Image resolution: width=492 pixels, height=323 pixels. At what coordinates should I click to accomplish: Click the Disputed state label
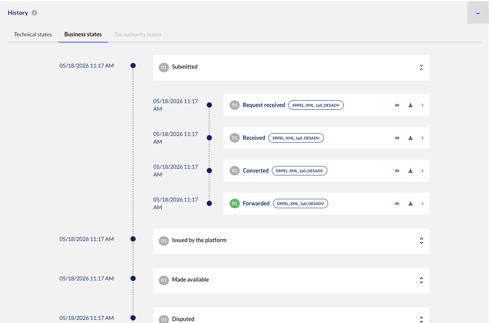pyautogui.click(x=183, y=319)
